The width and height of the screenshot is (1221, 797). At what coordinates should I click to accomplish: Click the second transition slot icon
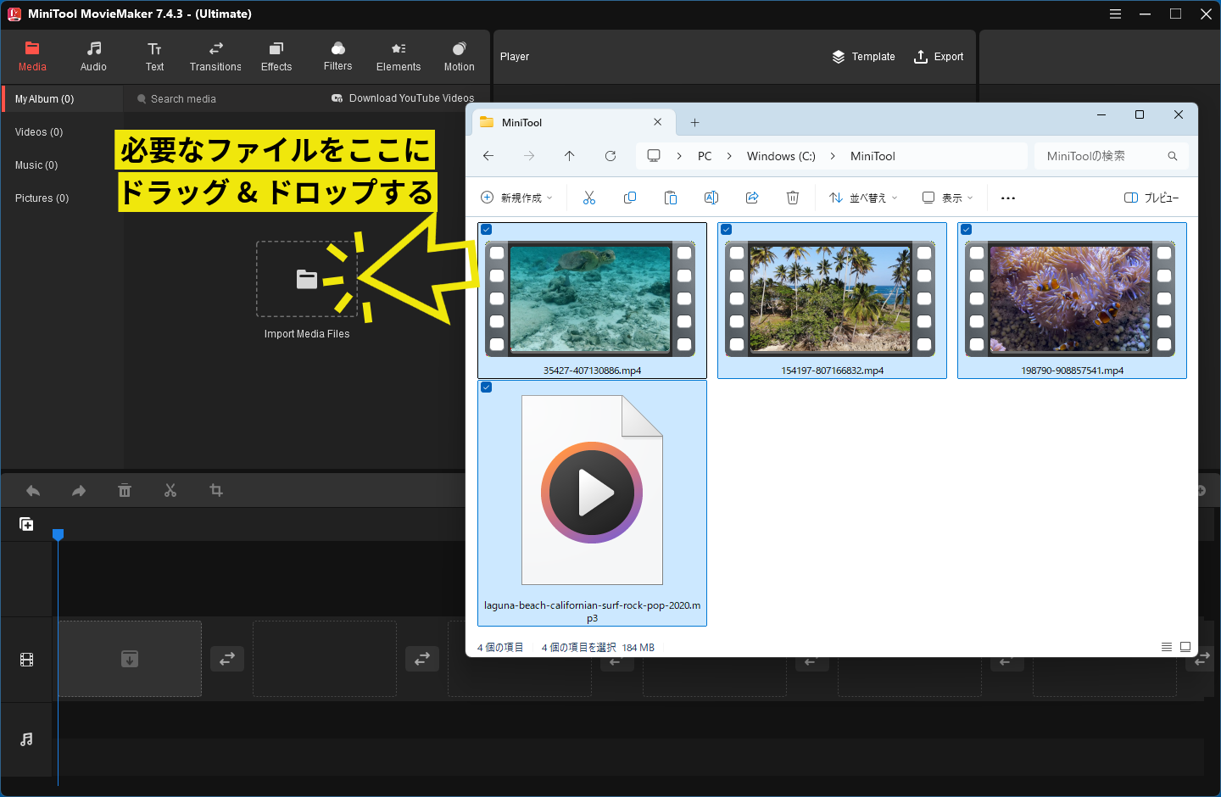coord(422,659)
